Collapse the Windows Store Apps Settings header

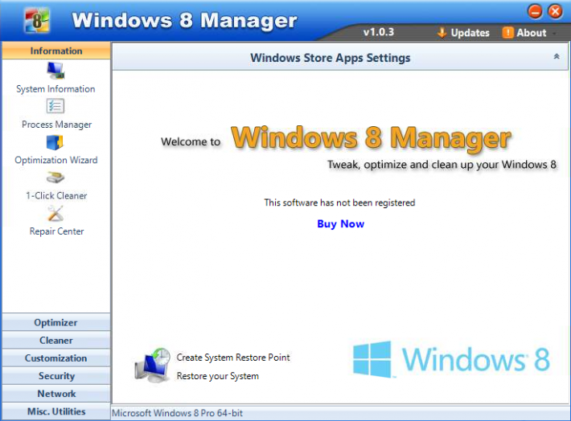(x=557, y=56)
